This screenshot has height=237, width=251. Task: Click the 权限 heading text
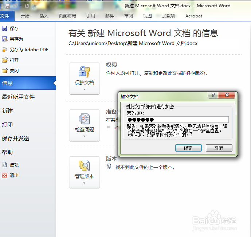pos(111,65)
